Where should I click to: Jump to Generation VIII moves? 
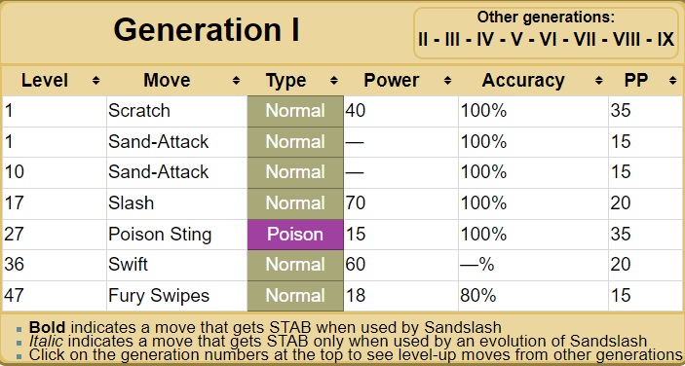[x=627, y=40]
